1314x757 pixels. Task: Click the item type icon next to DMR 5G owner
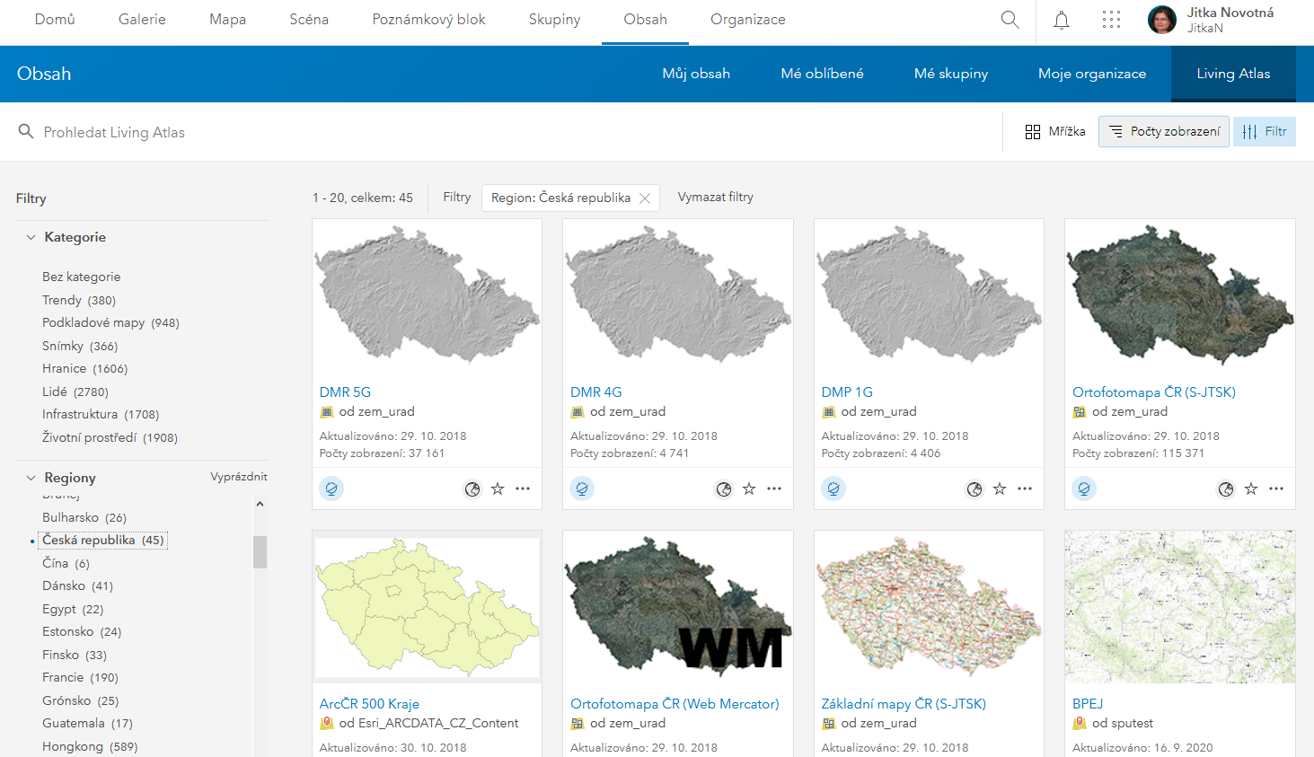(327, 412)
